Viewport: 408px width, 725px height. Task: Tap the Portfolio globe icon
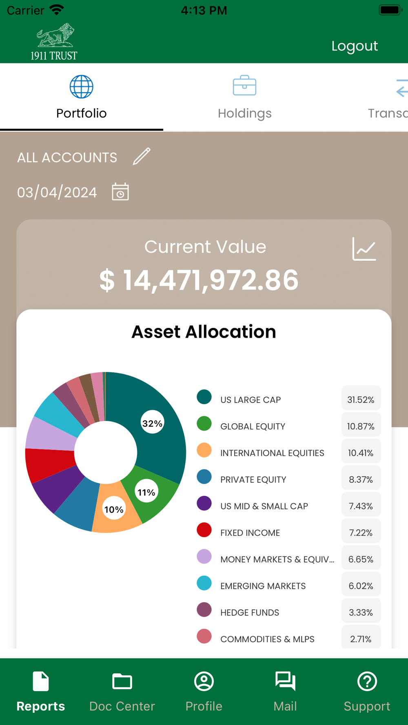point(82,86)
